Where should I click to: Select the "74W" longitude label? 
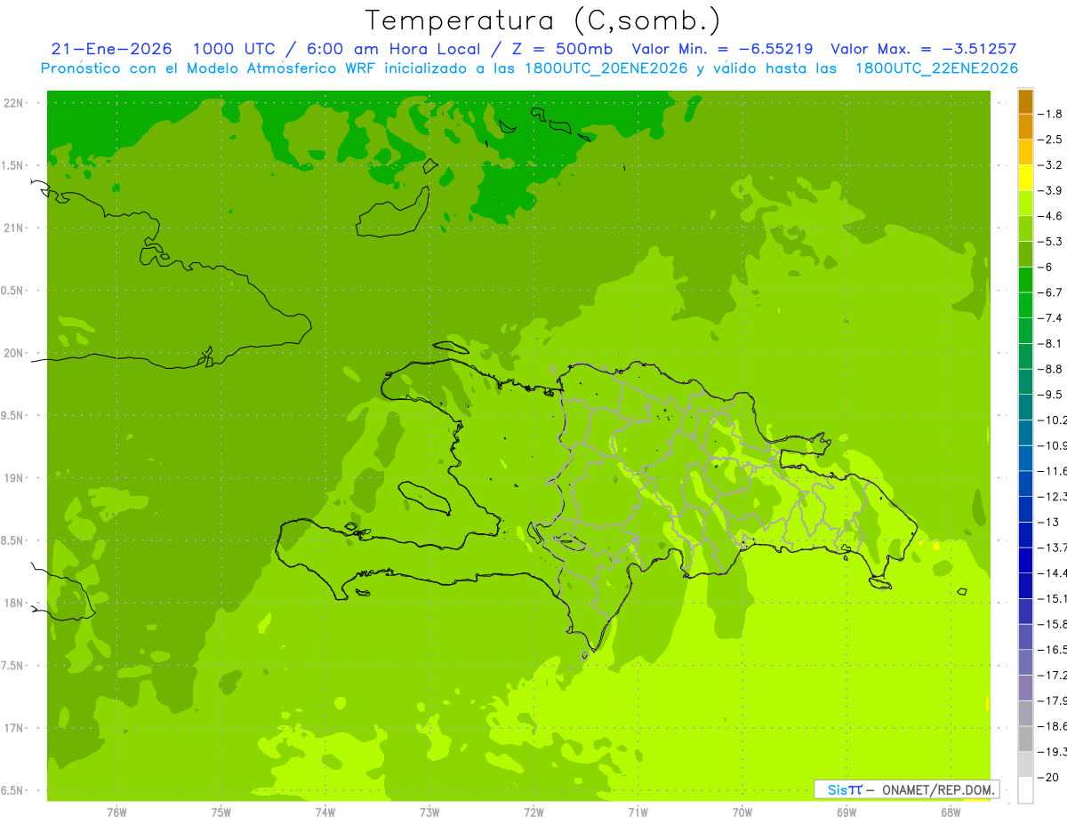[325, 812]
